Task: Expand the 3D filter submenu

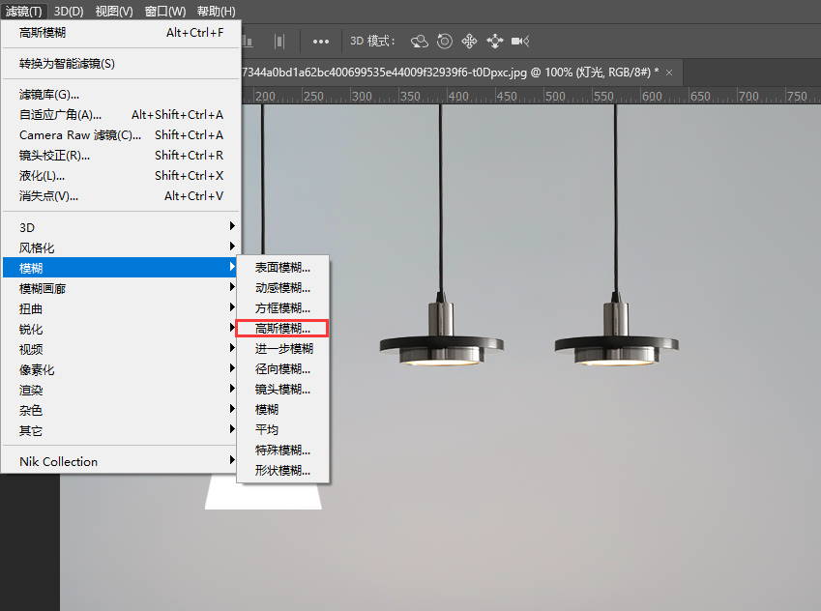Action: tap(121, 227)
